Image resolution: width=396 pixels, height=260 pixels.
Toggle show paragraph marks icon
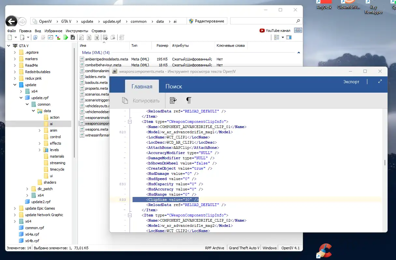coord(189,100)
